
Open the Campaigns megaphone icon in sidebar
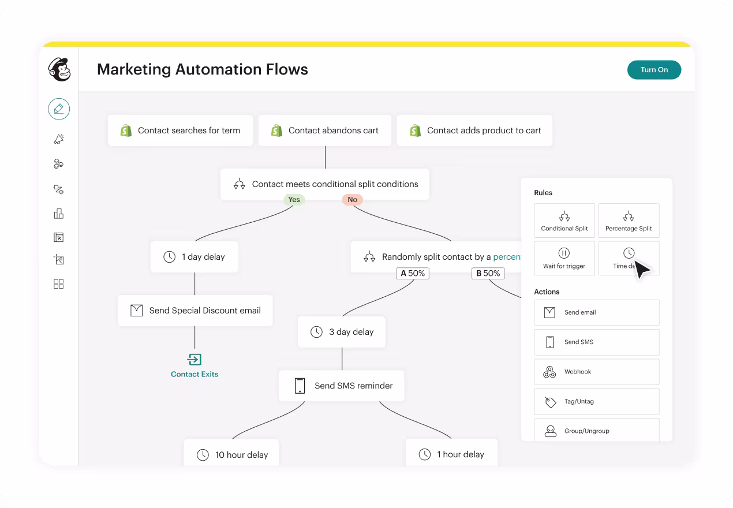coord(58,139)
